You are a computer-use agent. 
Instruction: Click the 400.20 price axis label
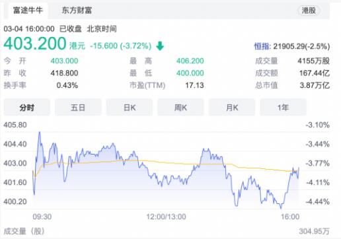15,201
